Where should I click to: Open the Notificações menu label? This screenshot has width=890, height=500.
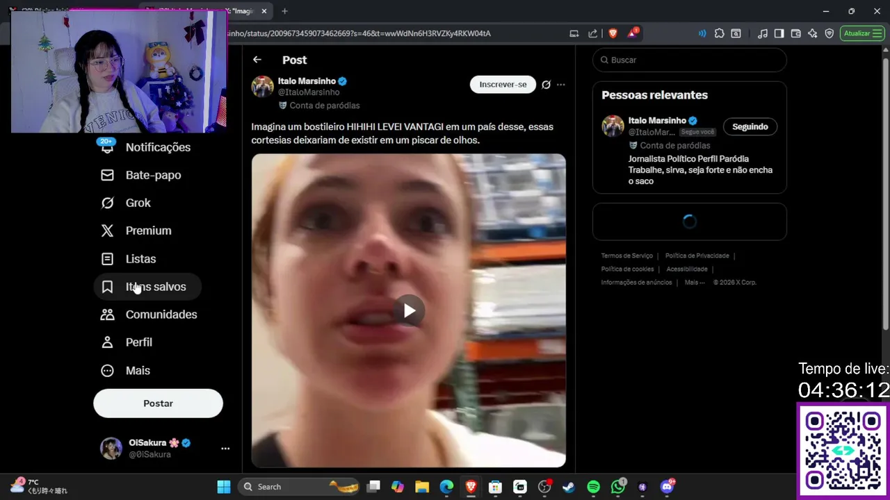[x=158, y=147]
